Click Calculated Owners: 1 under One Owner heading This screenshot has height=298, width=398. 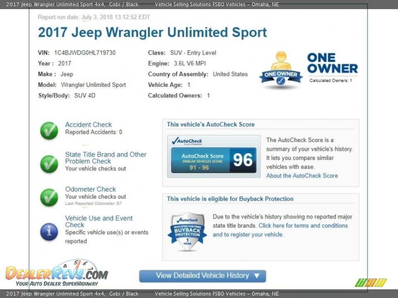click(x=331, y=81)
